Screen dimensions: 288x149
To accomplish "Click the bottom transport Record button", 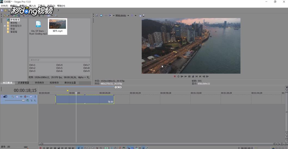I will (x=41, y=148).
